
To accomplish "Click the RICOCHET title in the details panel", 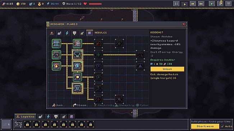I will 157,32.
